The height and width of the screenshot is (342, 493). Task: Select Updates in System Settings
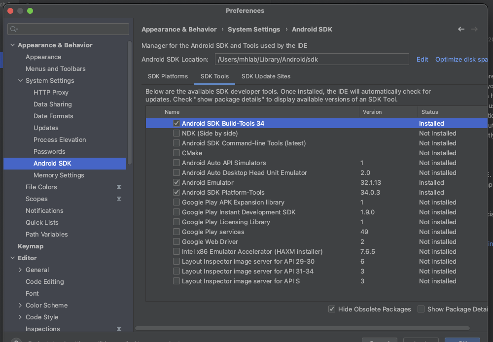tap(46, 128)
